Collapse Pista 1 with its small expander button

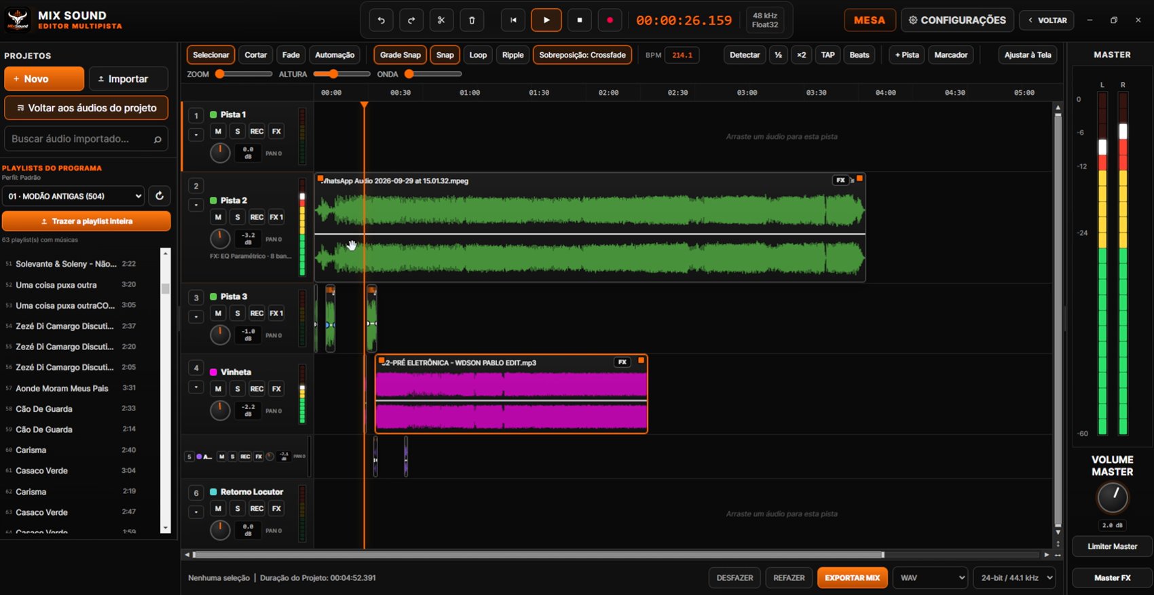pos(196,135)
